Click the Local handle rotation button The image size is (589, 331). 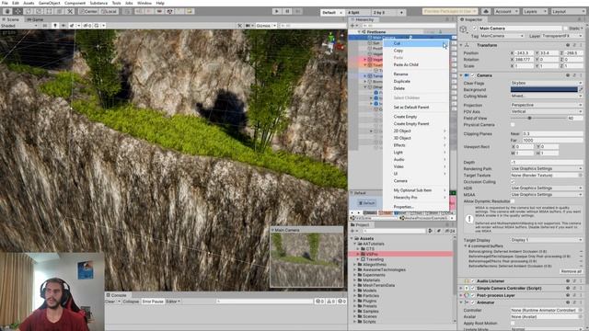tap(109, 11)
